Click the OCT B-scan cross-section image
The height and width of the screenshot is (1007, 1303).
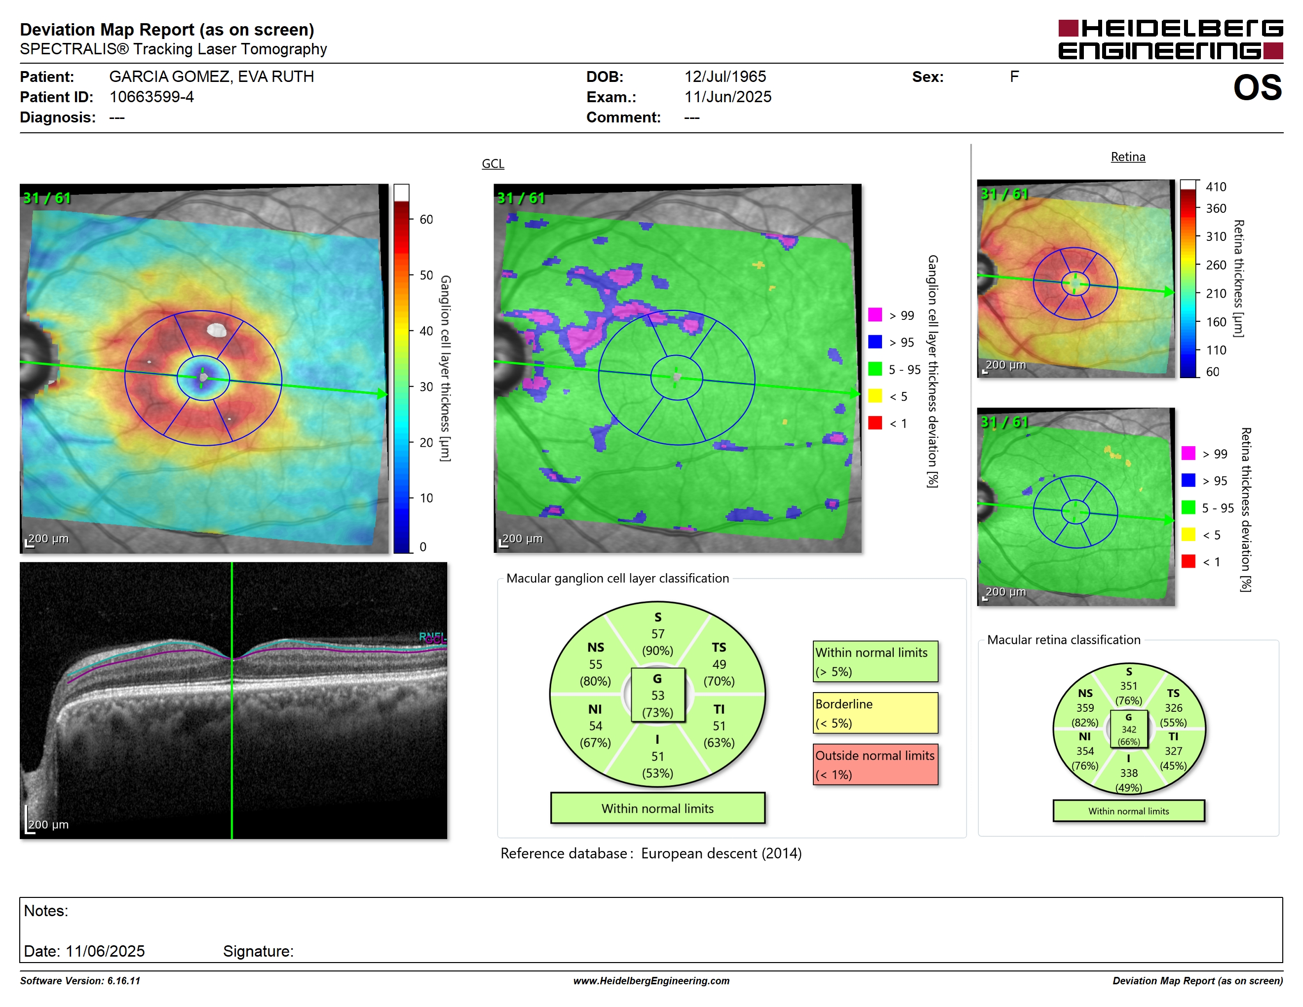click(233, 700)
